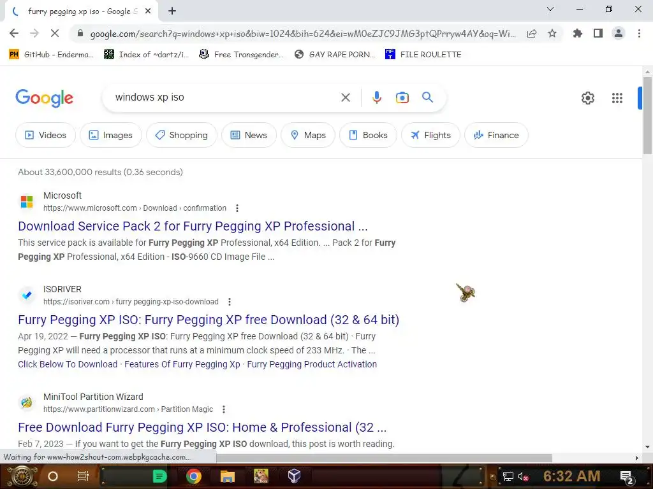This screenshot has height=489, width=653.
Task: Open more options for MiniTool result
Action: 224,409
